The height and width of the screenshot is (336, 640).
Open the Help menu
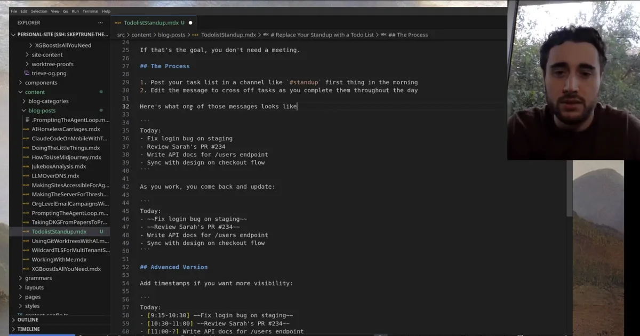pyautogui.click(x=106, y=11)
